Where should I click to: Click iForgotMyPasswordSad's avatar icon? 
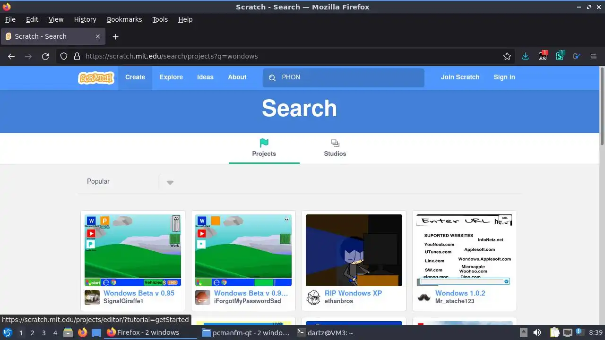[x=203, y=297]
